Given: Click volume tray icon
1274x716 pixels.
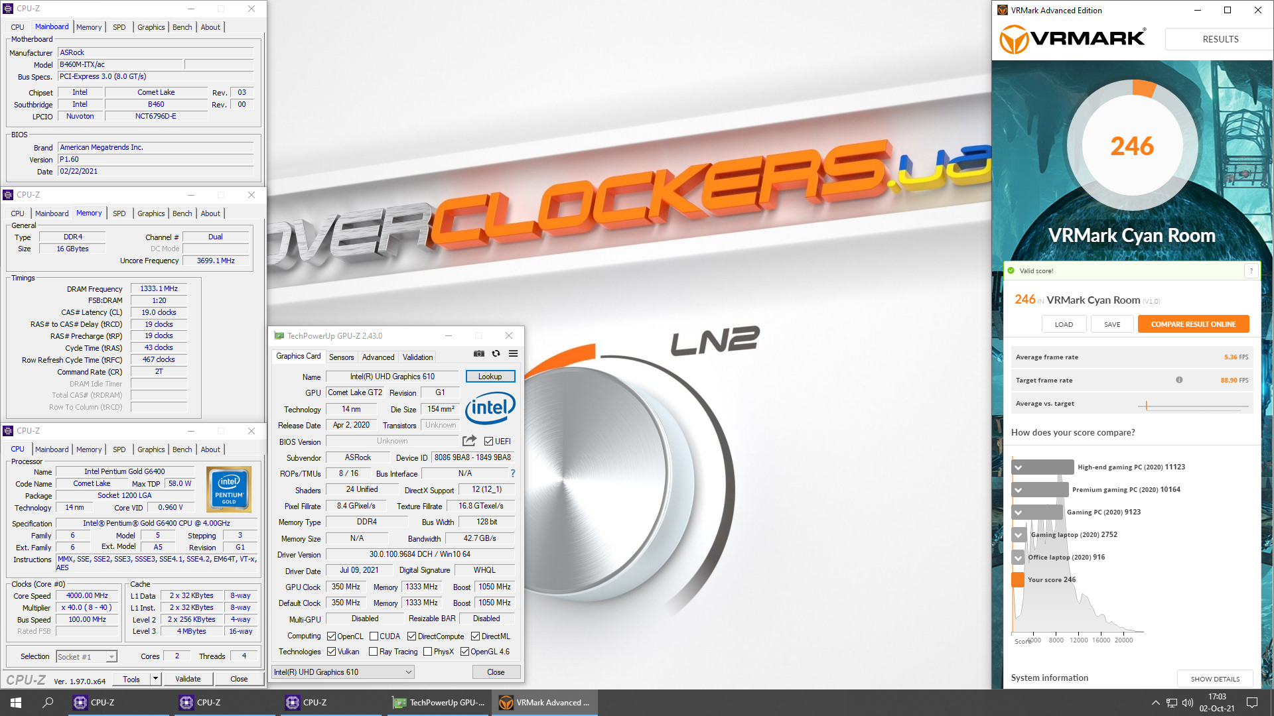Looking at the screenshot, I should 1188,703.
